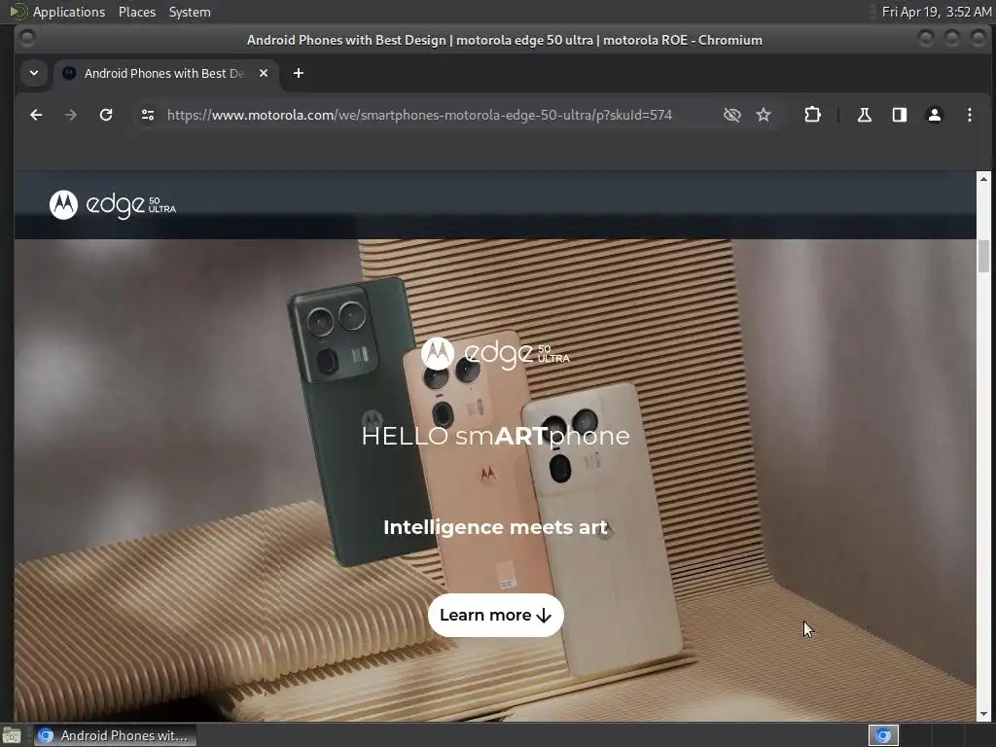Image resolution: width=996 pixels, height=747 pixels.
Task: Open the Extensions puzzle icon
Action: click(x=812, y=115)
